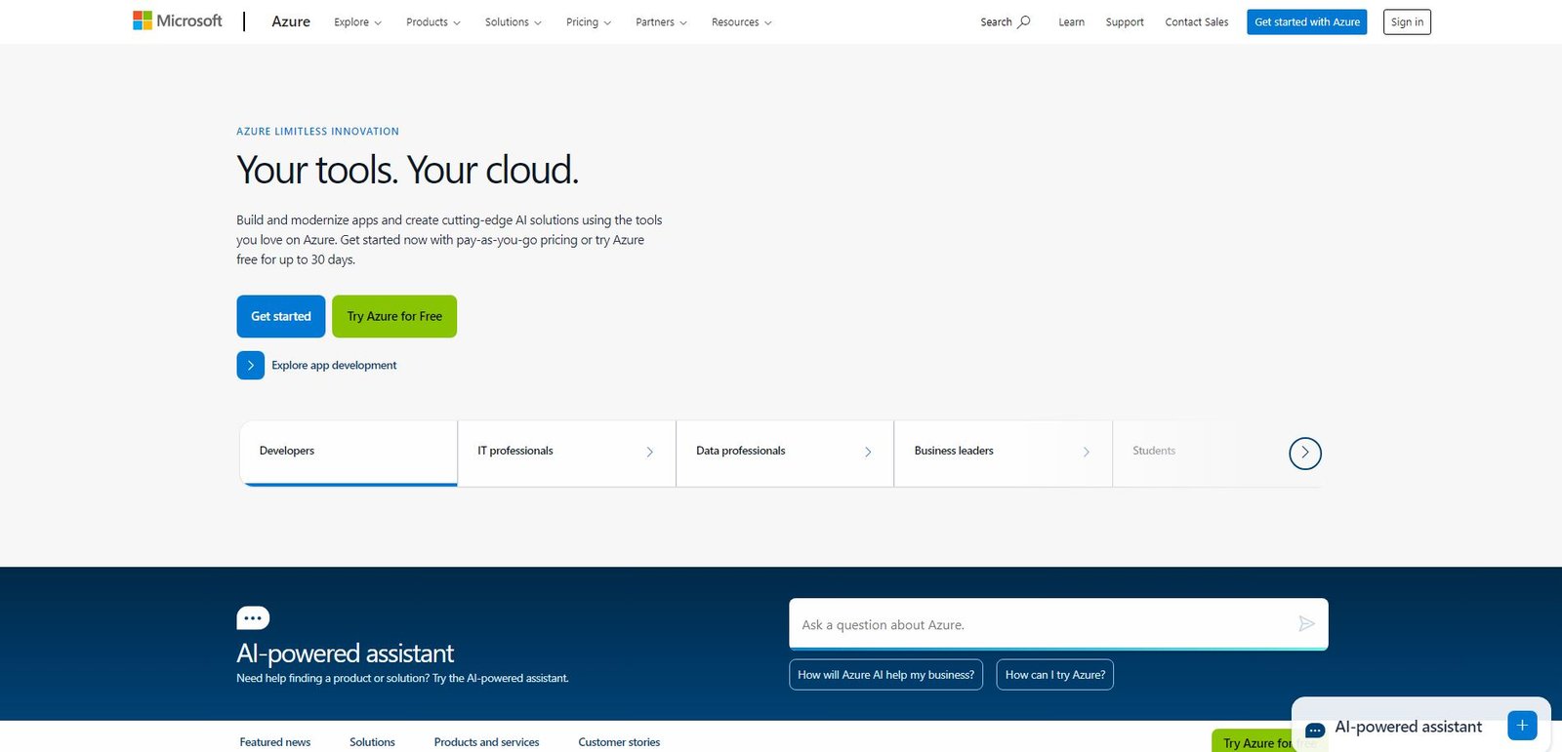Click the search magnifier icon
The image size is (1562, 752).
tap(1024, 21)
